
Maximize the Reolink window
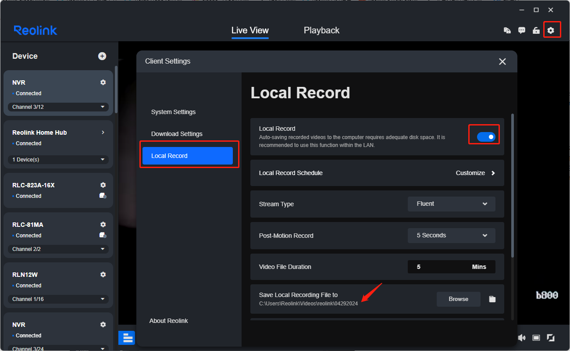click(x=536, y=10)
